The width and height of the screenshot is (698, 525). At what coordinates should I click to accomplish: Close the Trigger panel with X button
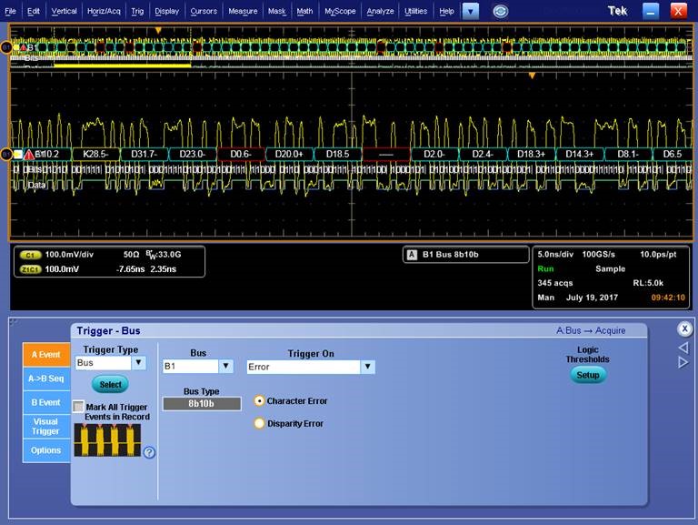click(x=685, y=328)
